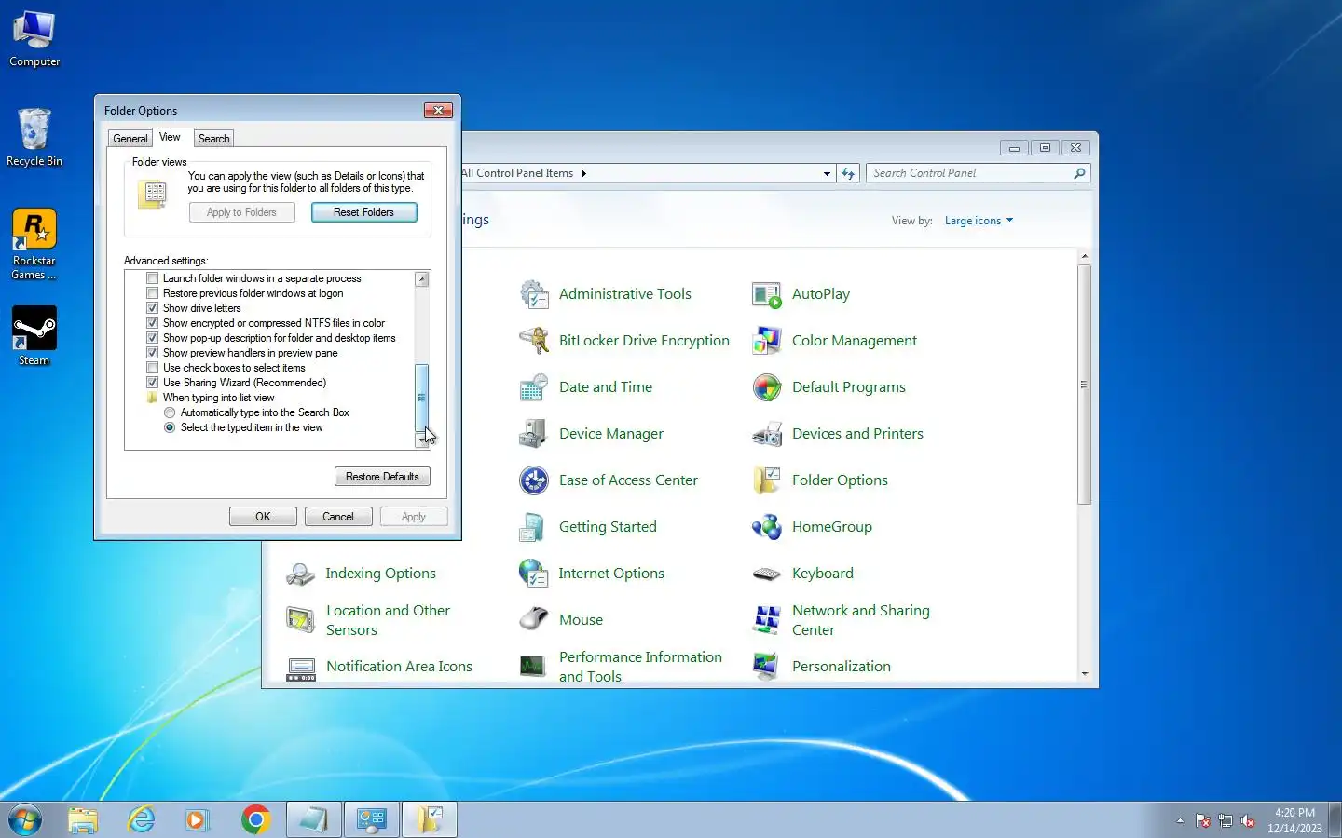Open the Personalization icon

tap(767, 667)
